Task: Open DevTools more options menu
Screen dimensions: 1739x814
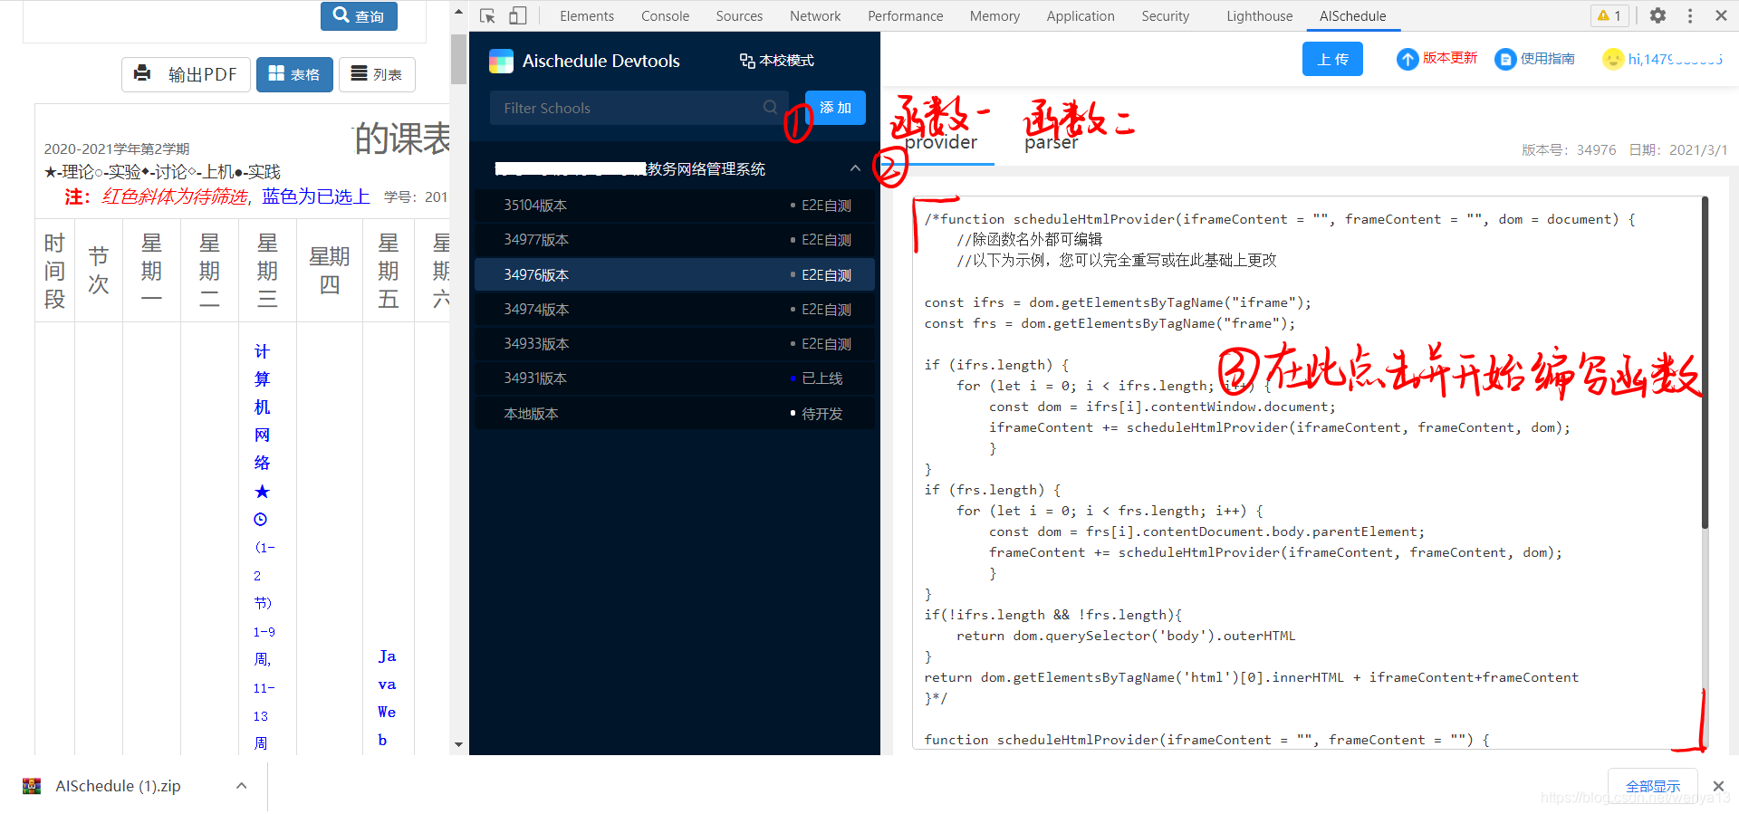Action: pyautogui.click(x=1690, y=15)
